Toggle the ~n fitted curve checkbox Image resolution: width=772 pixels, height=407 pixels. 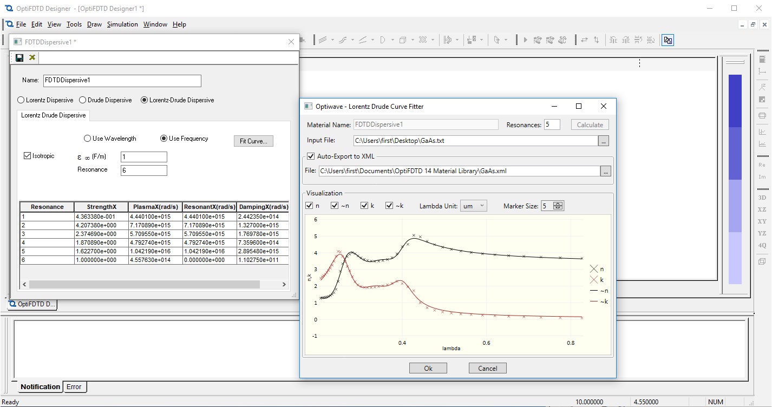point(335,206)
